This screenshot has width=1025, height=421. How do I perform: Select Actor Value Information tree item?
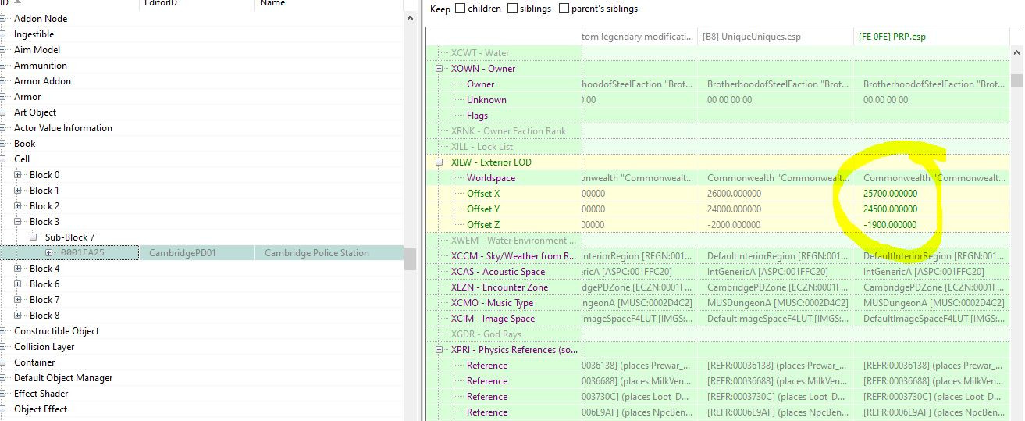[63, 128]
